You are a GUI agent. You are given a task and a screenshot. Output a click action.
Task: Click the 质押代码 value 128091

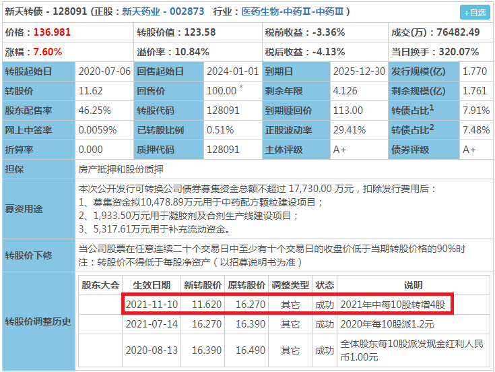[x=223, y=150]
